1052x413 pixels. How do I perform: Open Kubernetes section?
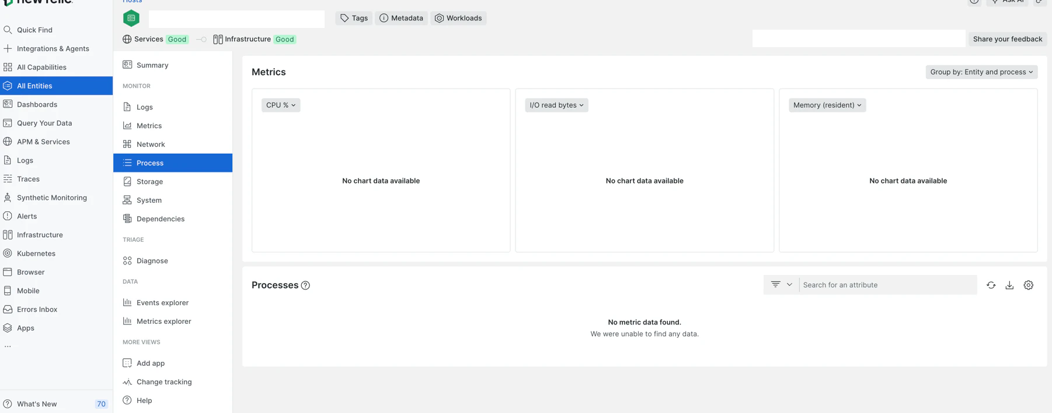pyautogui.click(x=56, y=253)
